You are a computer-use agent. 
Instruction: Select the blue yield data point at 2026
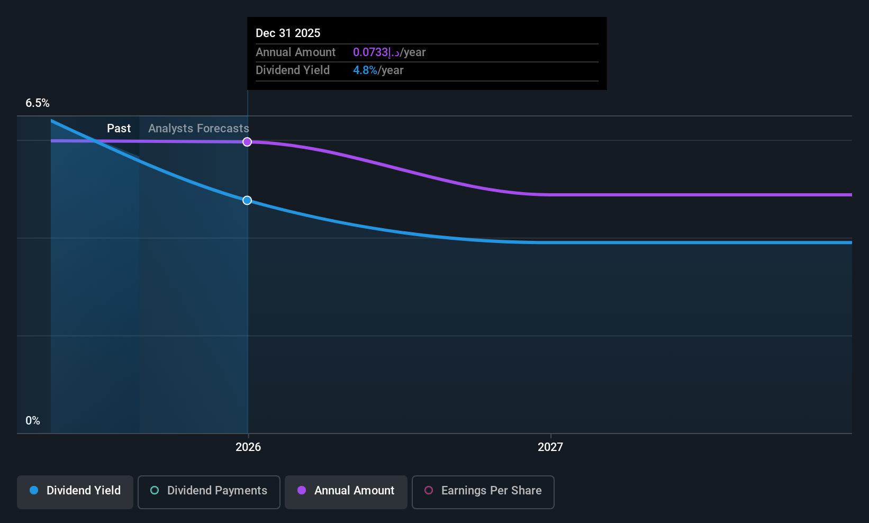(247, 200)
